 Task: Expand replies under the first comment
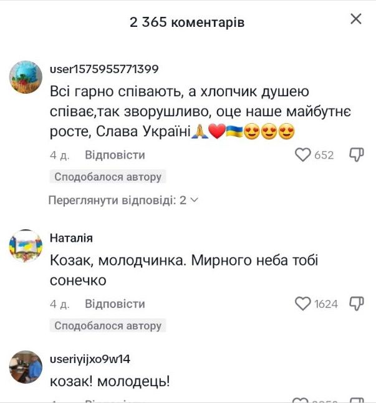point(117,200)
